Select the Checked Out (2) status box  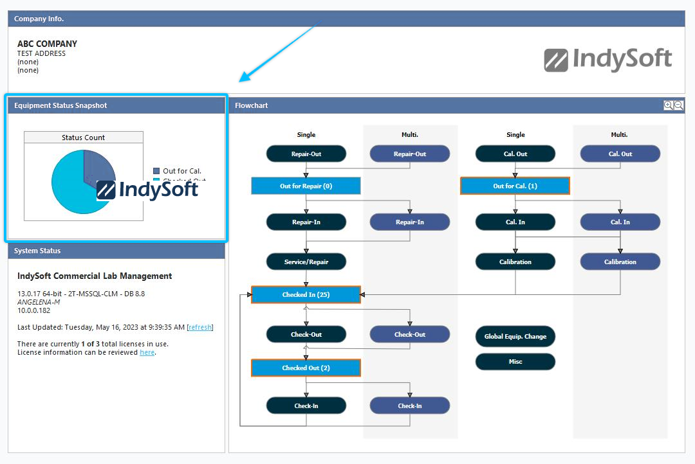(306, 368)
